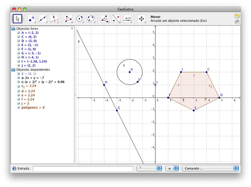Viewport: 251px width, 187px height.
Task: Click point A at the circle center
Action: (x=130, y=72)
